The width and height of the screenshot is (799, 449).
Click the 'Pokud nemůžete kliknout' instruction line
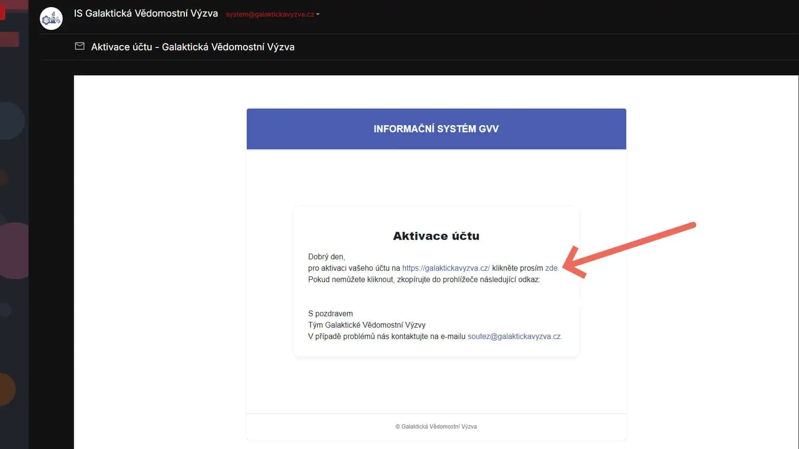(x=424, y=280)
